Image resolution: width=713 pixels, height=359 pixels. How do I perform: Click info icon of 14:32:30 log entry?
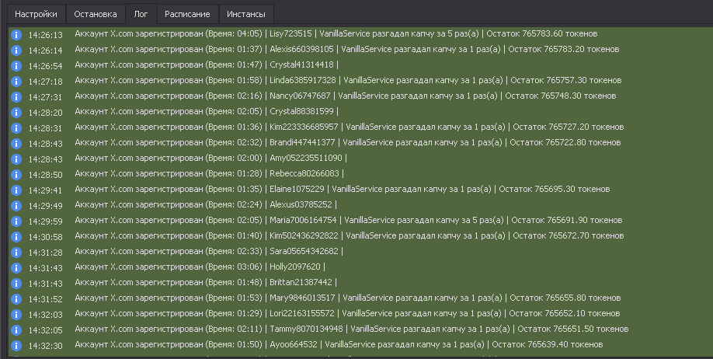16,346
